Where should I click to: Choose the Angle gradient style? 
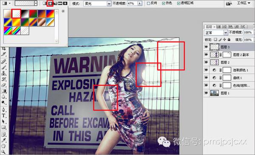[55, 3]
